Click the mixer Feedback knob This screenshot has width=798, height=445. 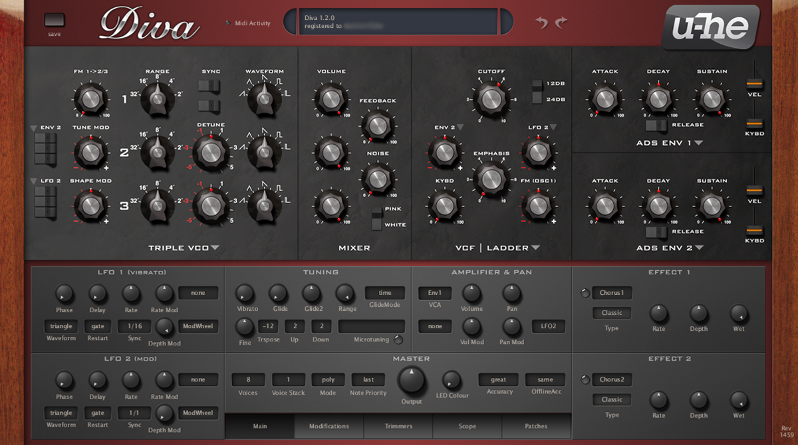[x=377, y=126]
